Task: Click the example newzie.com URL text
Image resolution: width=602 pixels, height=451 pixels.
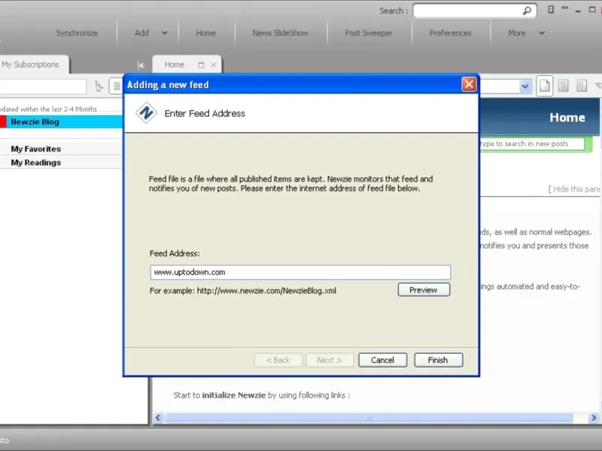Action: (x=266, y=291)
